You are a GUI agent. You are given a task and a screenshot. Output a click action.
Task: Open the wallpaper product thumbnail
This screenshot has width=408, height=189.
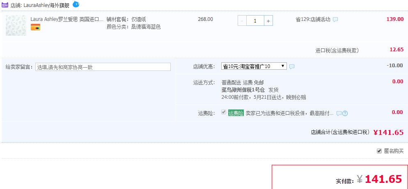16,25
